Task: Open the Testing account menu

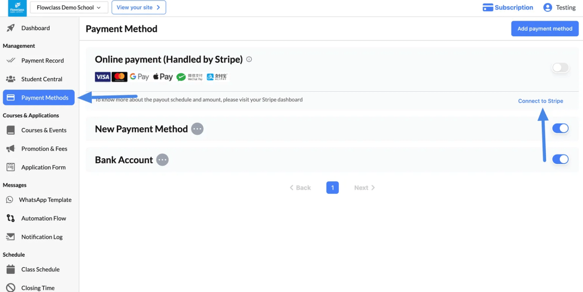Action: (x=560, y=7)
